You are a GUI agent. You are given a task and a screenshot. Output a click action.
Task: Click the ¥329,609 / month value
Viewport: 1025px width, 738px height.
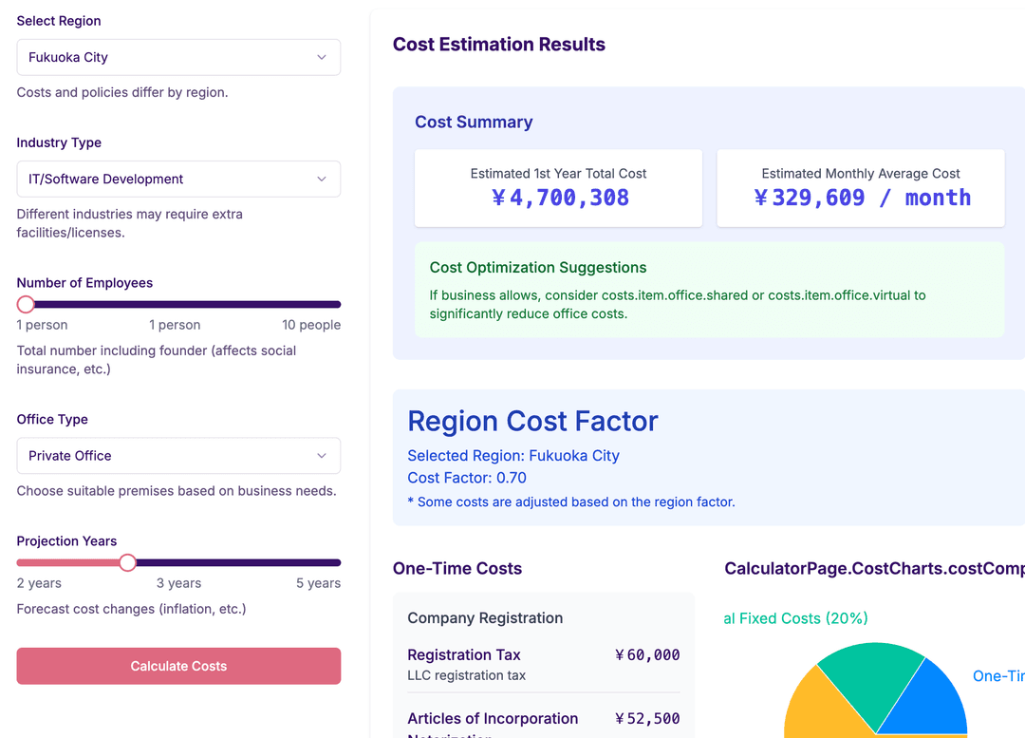click(862, 198)
